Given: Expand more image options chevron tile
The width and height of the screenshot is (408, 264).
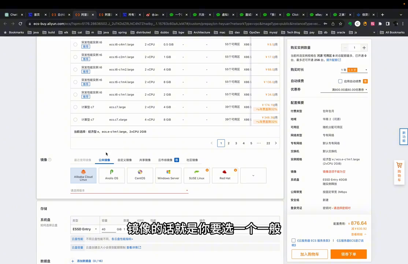Looking at the screenshot, I should (253, 175).
